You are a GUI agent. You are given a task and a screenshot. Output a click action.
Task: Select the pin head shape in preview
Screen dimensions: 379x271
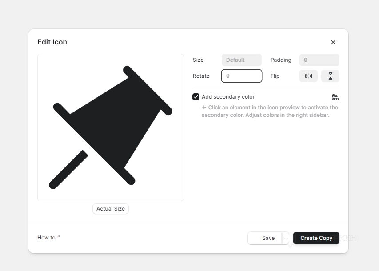coord(120,120)
